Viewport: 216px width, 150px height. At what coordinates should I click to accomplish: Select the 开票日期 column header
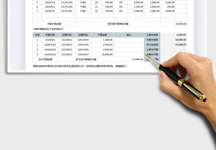(x=50, y=35)
